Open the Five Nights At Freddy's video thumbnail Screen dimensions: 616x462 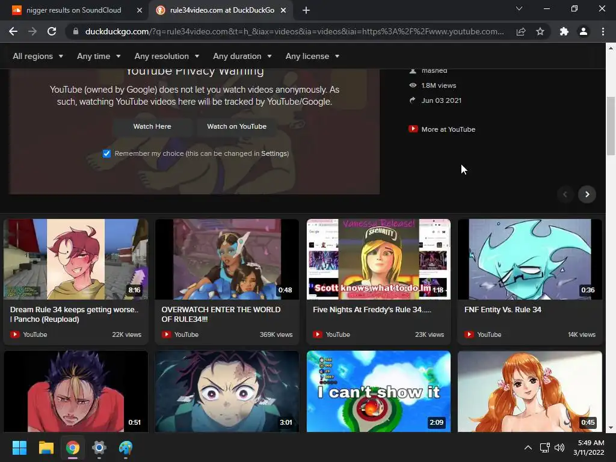coord(378,259)
